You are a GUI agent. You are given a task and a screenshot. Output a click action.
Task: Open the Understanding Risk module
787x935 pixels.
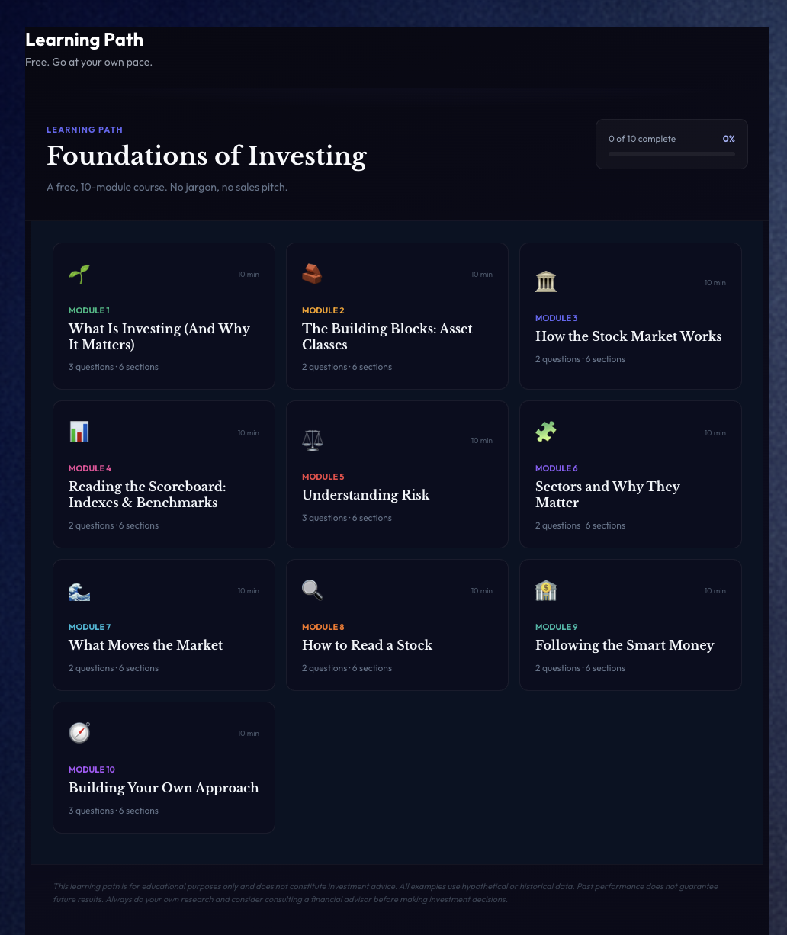point(397,474)
